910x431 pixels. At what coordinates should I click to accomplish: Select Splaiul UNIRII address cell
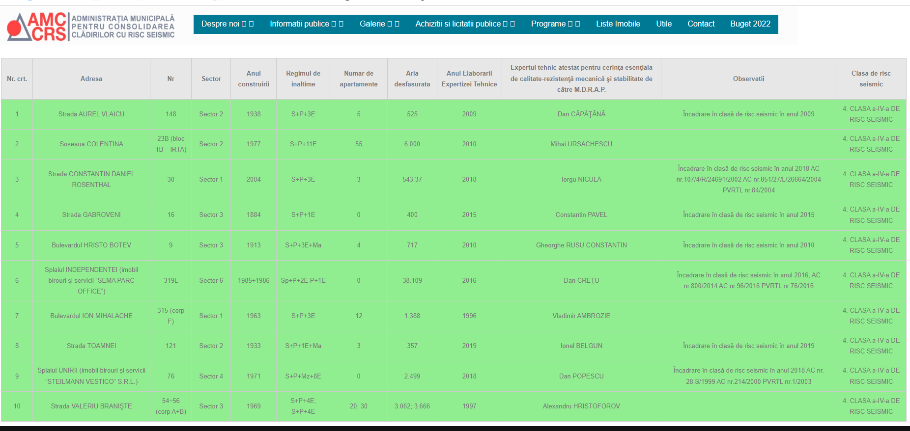coord(91,376)
